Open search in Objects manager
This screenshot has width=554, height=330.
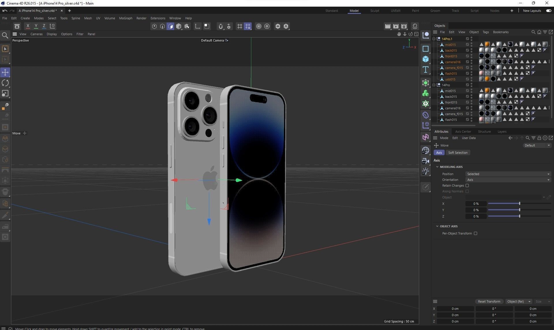tap(533, 32)
